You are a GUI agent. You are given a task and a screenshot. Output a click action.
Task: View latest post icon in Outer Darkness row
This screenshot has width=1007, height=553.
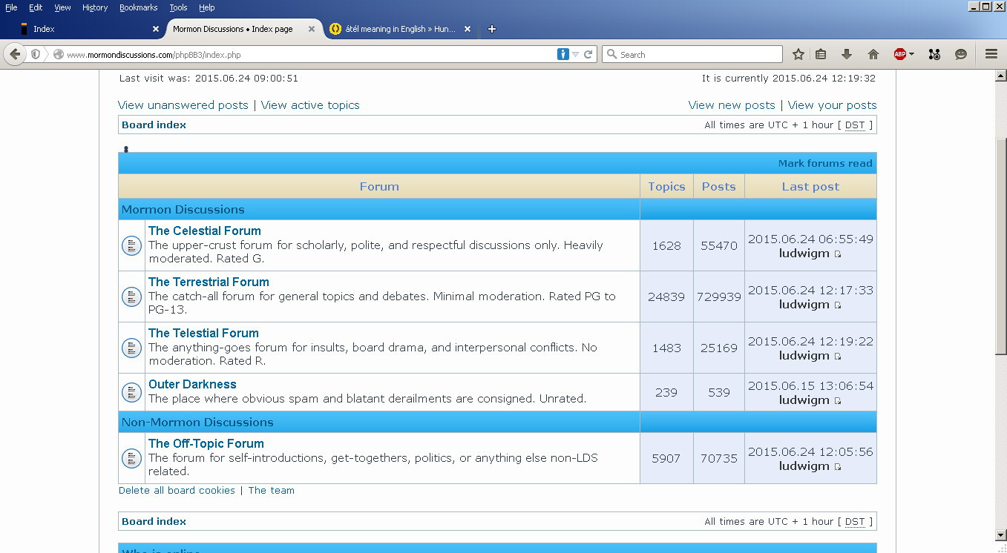click(x=838, y=401)
